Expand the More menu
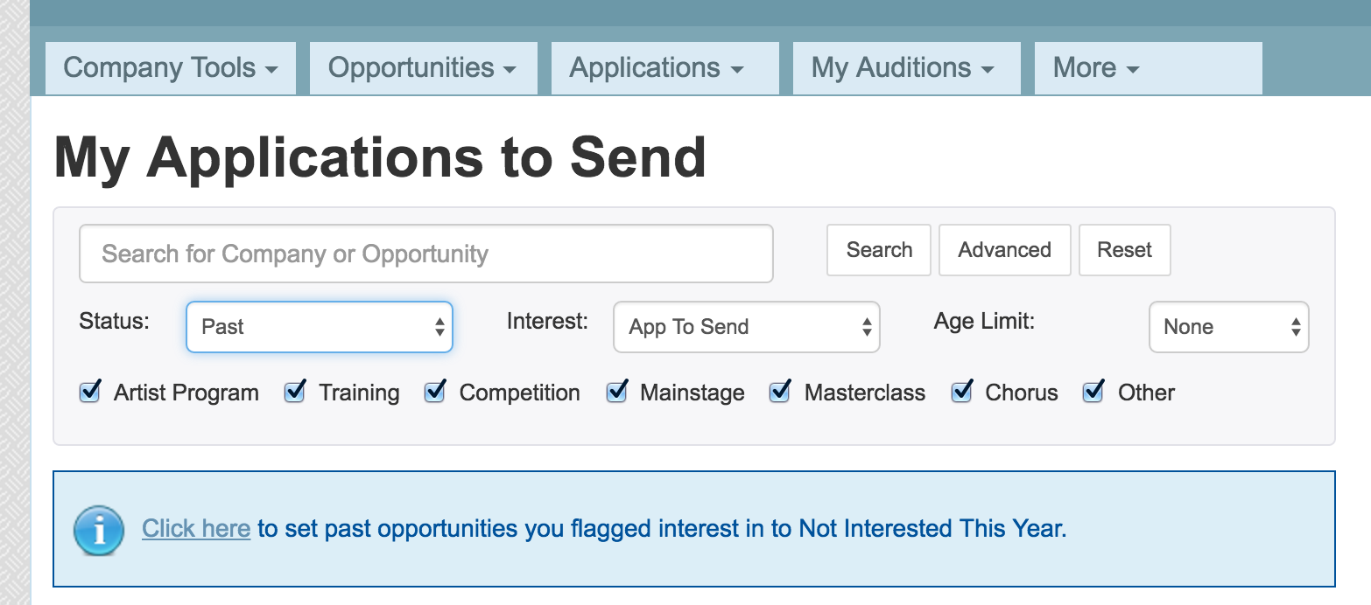 coord(1148,68)
